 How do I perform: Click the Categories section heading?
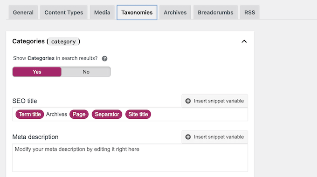(46, 41)
